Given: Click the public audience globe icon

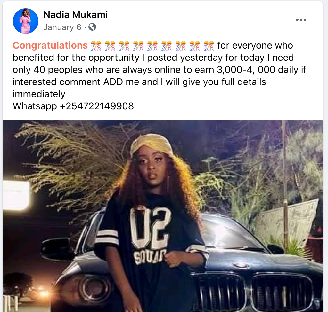Looking at the screenshot, I should 92,27.
